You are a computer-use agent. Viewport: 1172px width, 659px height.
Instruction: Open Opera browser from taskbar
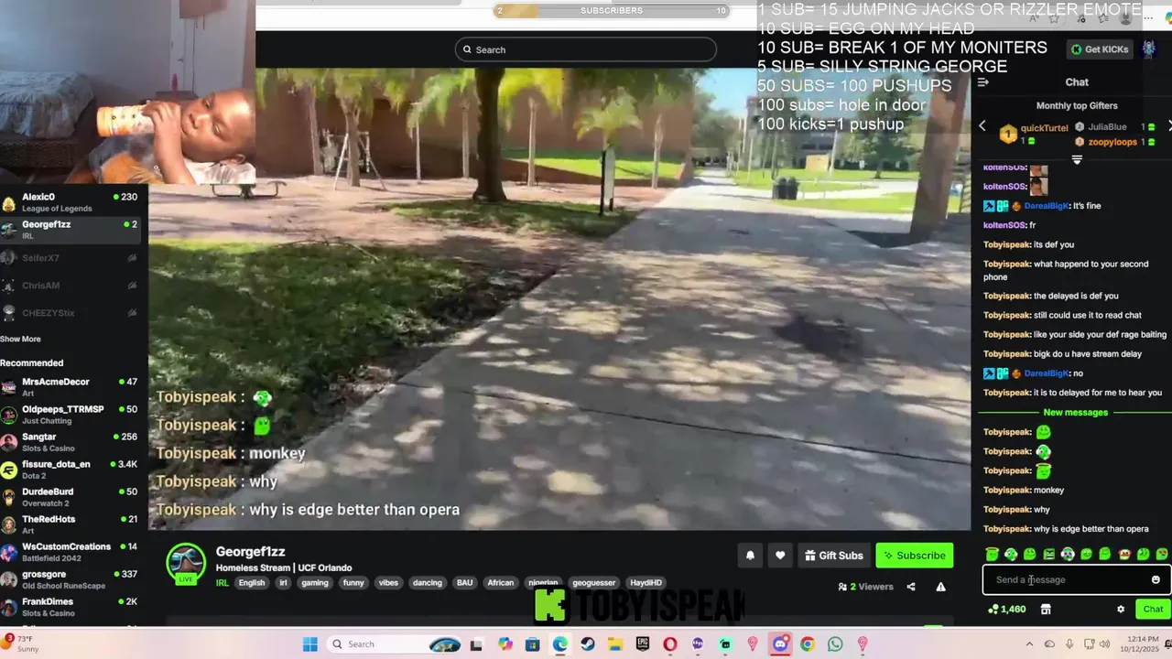click(x=670, y=644)
